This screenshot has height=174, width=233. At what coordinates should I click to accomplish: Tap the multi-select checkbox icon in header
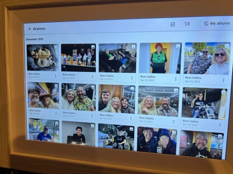tap(172, 24)
